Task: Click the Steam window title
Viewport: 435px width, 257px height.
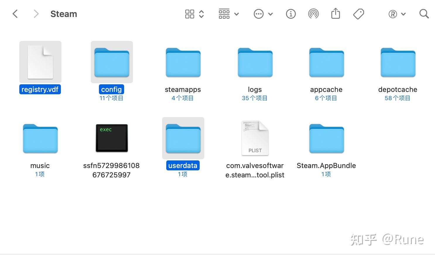Action: pos(64,14)
